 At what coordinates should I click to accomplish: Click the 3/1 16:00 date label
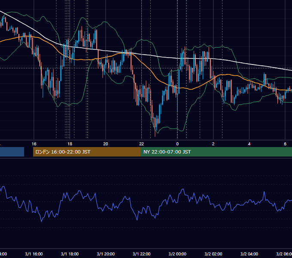pyautogui.click(x=34, y=254)
